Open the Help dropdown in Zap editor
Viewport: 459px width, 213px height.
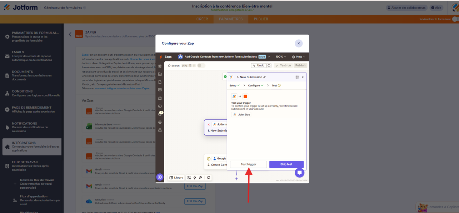point(299,57)
